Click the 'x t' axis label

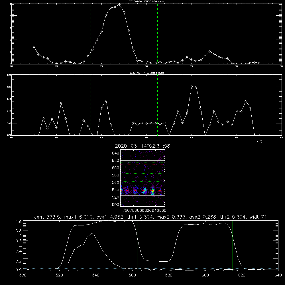tap(259, 141)
